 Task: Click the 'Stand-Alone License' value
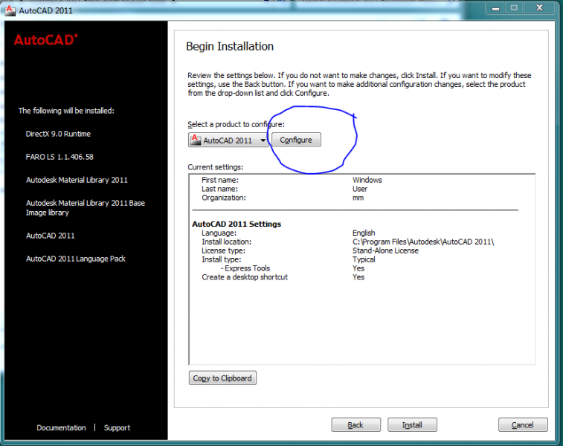pyautogui.click(x=386, y=251)
